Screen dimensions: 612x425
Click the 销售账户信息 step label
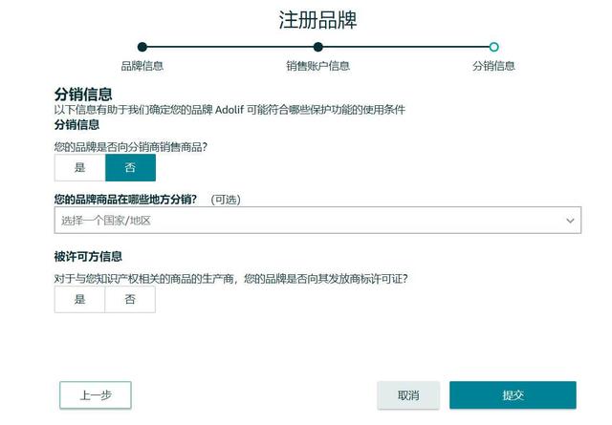click(317, 66)
